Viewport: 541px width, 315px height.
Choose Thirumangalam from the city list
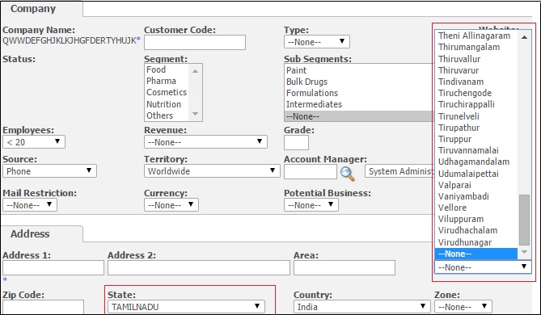[x=476, y=47]
